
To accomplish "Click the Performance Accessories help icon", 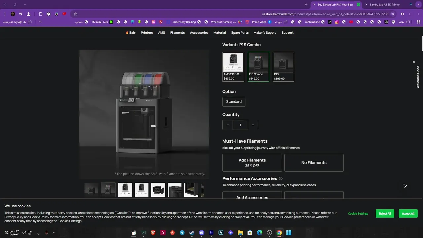I will [x=281, y=178].
